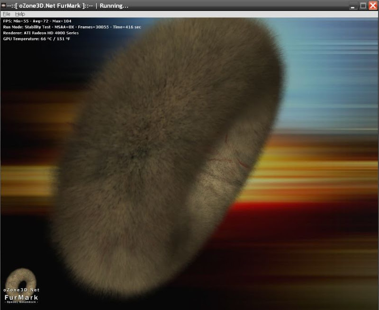
Task: Minimize the FurMark window
Action: [352, 6]
